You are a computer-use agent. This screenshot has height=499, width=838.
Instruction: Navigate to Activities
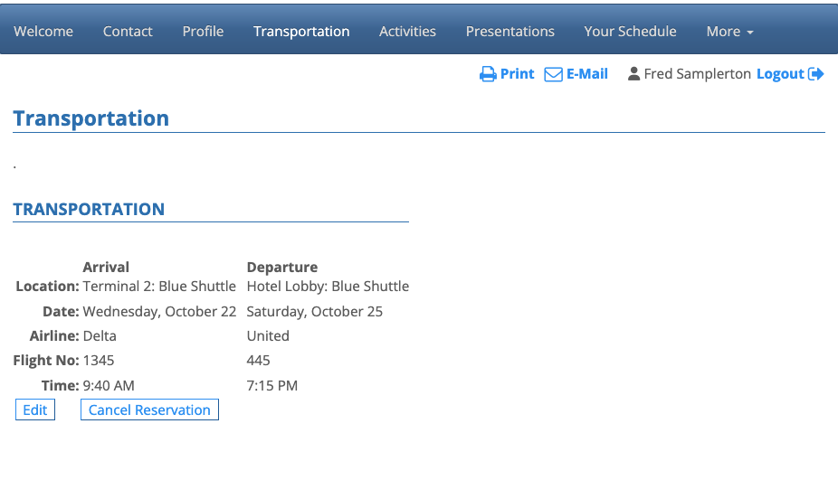[x=407, y=31]
